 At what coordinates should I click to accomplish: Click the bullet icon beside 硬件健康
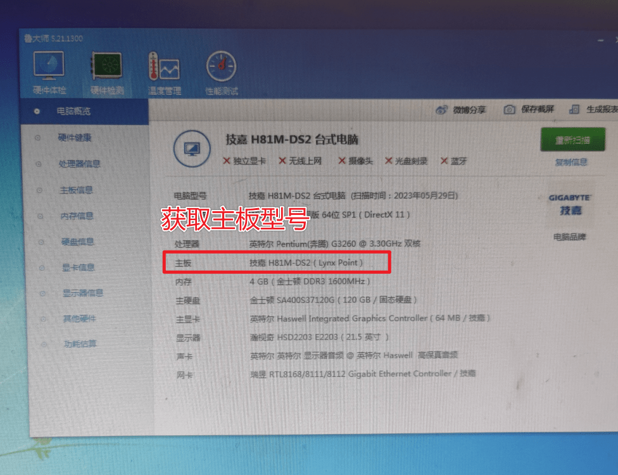38,138
